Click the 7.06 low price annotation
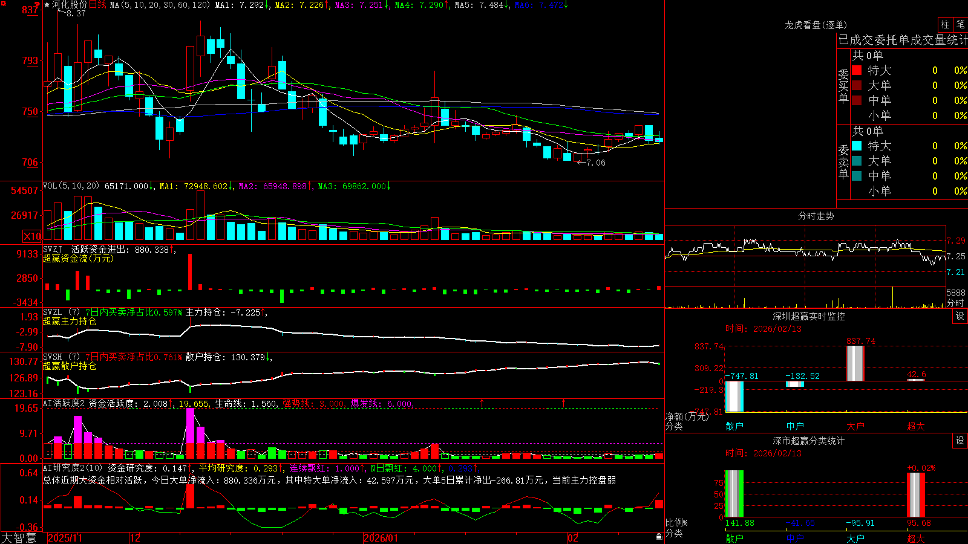 pos(596,163)
